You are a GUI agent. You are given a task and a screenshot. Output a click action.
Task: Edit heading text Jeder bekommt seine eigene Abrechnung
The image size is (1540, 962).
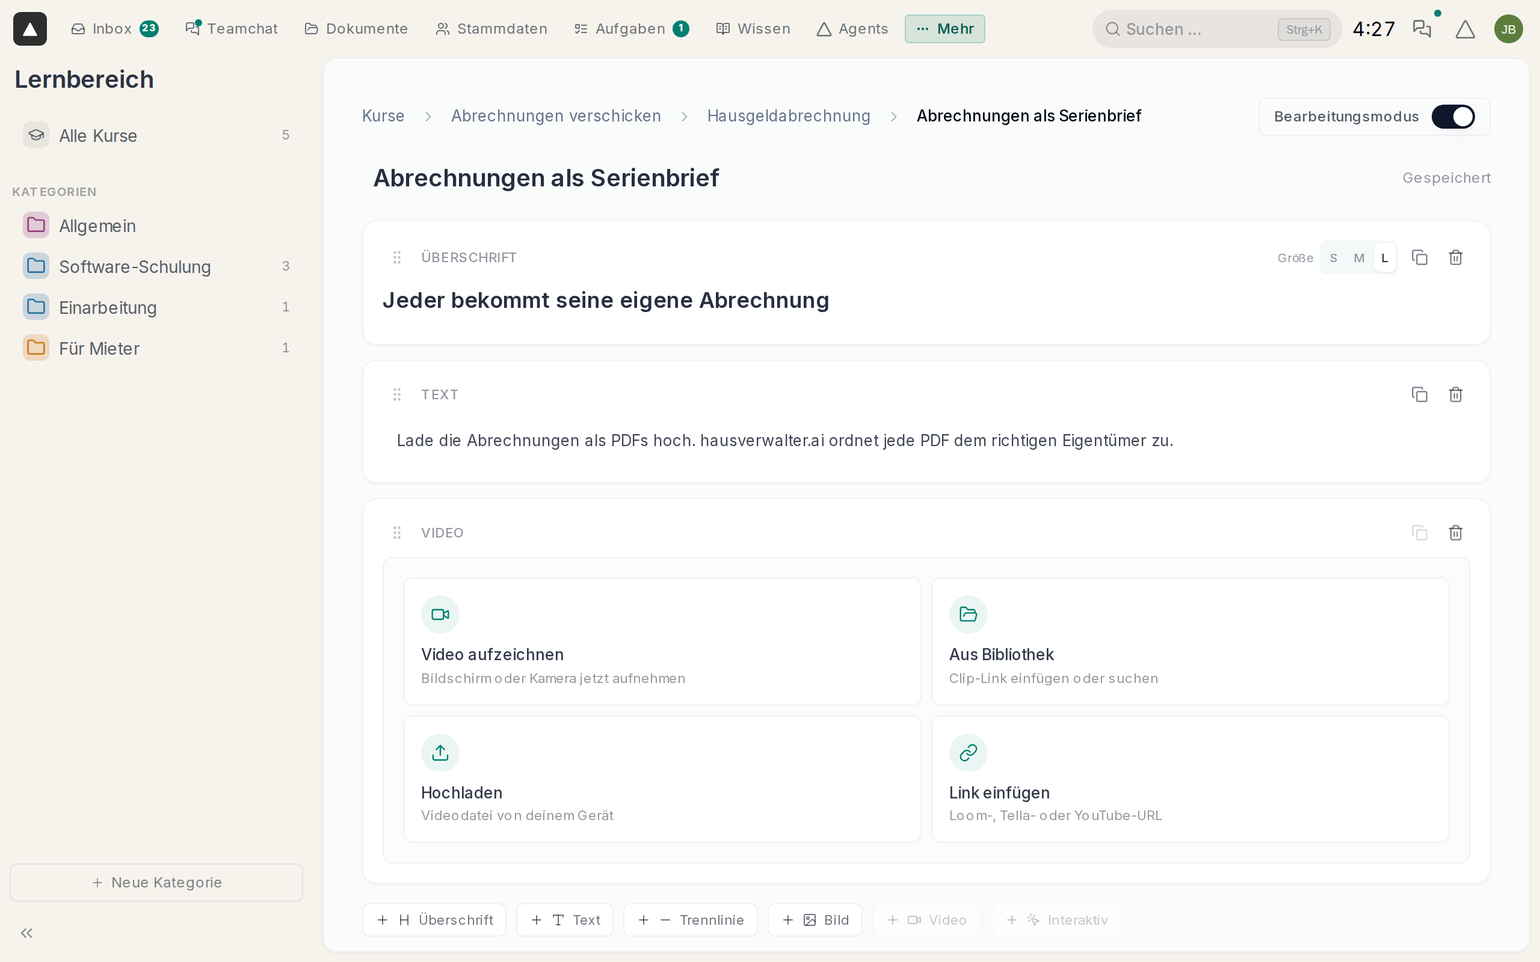[x=606, y=300]
